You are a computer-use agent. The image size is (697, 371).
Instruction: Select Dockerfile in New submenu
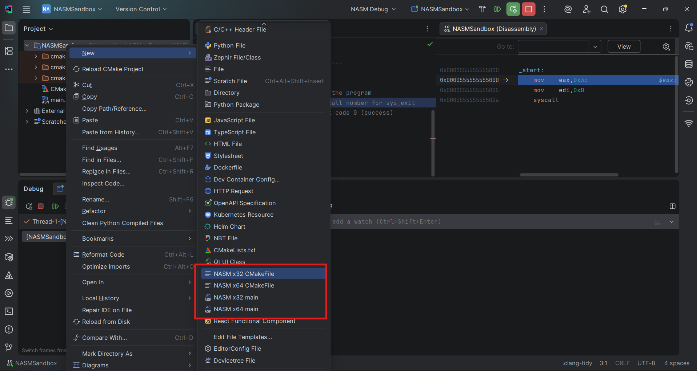click(x=263, y=167)
